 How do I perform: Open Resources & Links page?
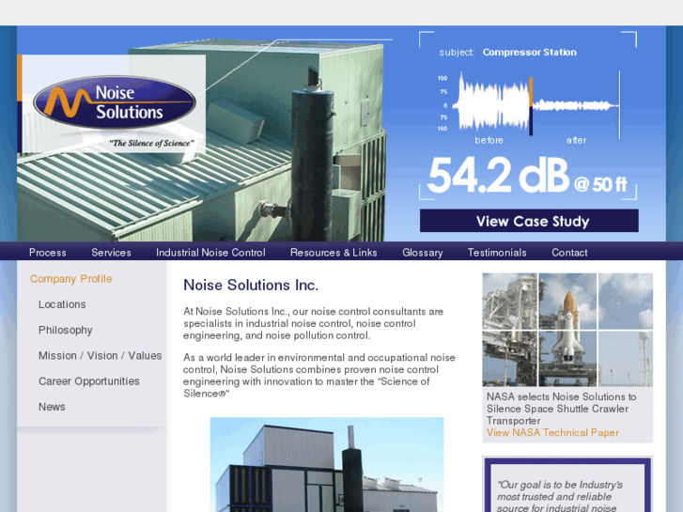pyautogui.click(x=334, y=253)
